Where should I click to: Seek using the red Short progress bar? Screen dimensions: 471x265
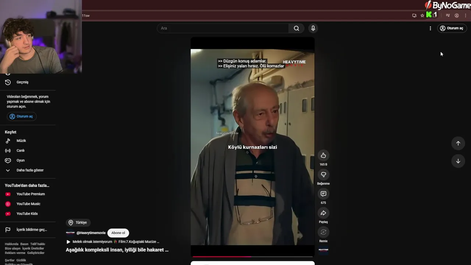point(252,256)
